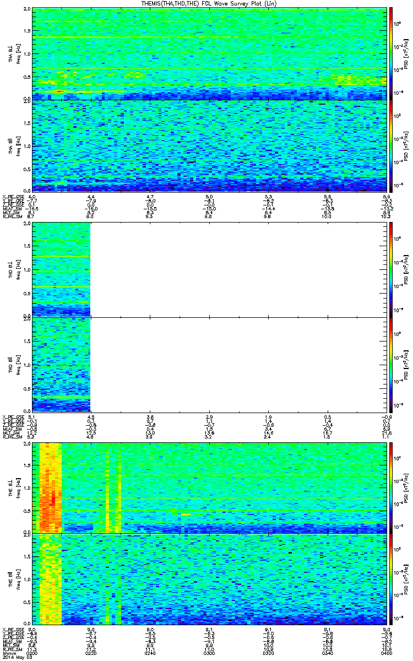Click the color bar beside THA B-perpendicular panel

tap(392, 53)
